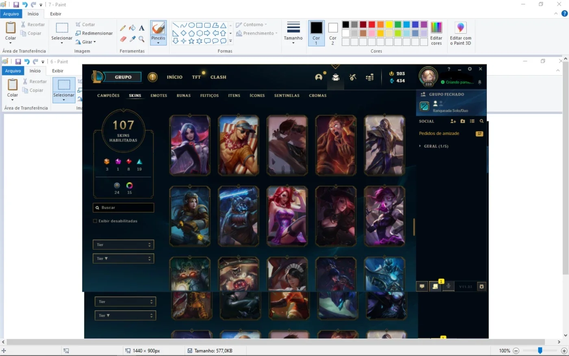
Task: Open the League client settings gear at top
Action: tap(470, 69)
